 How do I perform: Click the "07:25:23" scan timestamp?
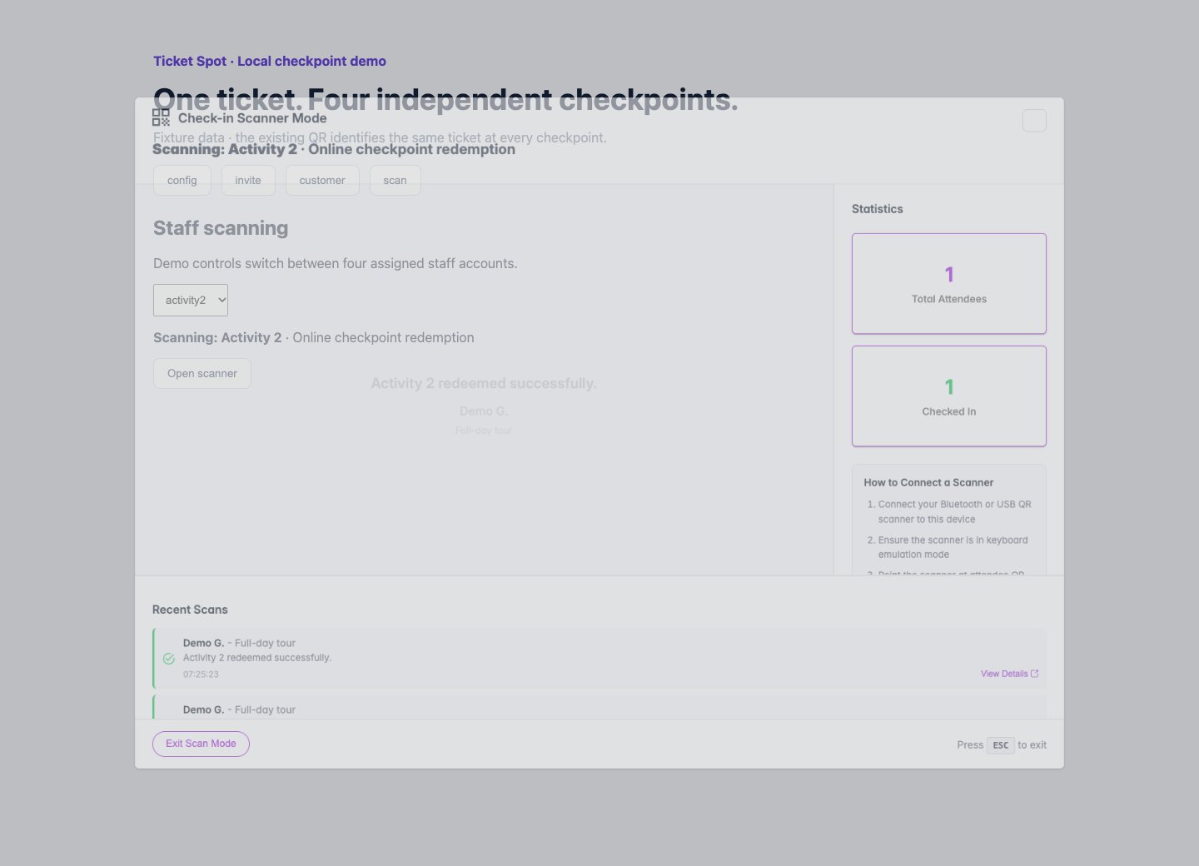[x=201, y=674]
